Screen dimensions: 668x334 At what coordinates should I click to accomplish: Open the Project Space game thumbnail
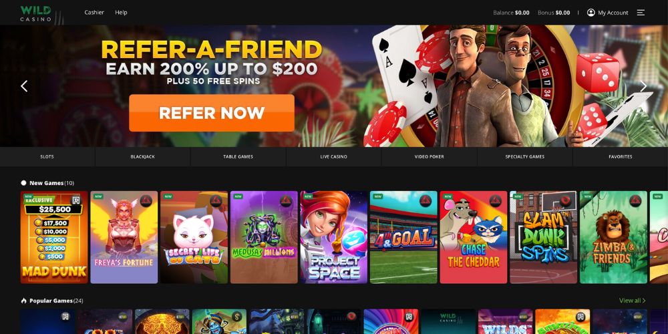pos(333,237)
